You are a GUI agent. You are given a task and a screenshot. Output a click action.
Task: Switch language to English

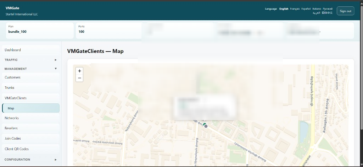pos(284,9)
